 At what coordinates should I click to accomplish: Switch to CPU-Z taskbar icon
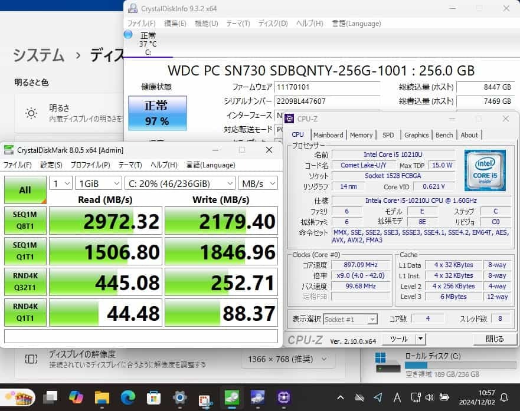click(283, 397)
